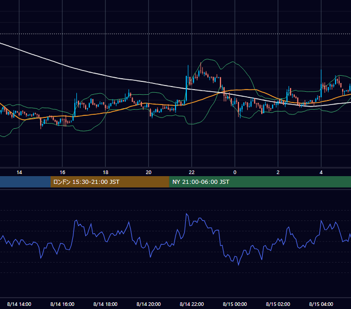Image resolution: width=351 pixels, height=309 pixels.
Task: Click the 8/14 16:00 time label
Action: tap(62, 304)
